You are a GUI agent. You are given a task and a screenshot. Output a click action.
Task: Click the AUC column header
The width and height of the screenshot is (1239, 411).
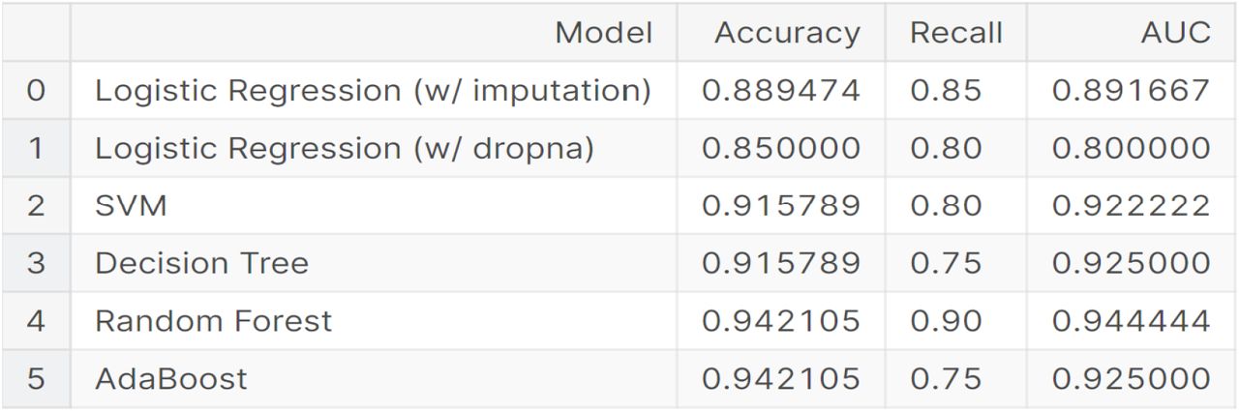pos(1175,33)
